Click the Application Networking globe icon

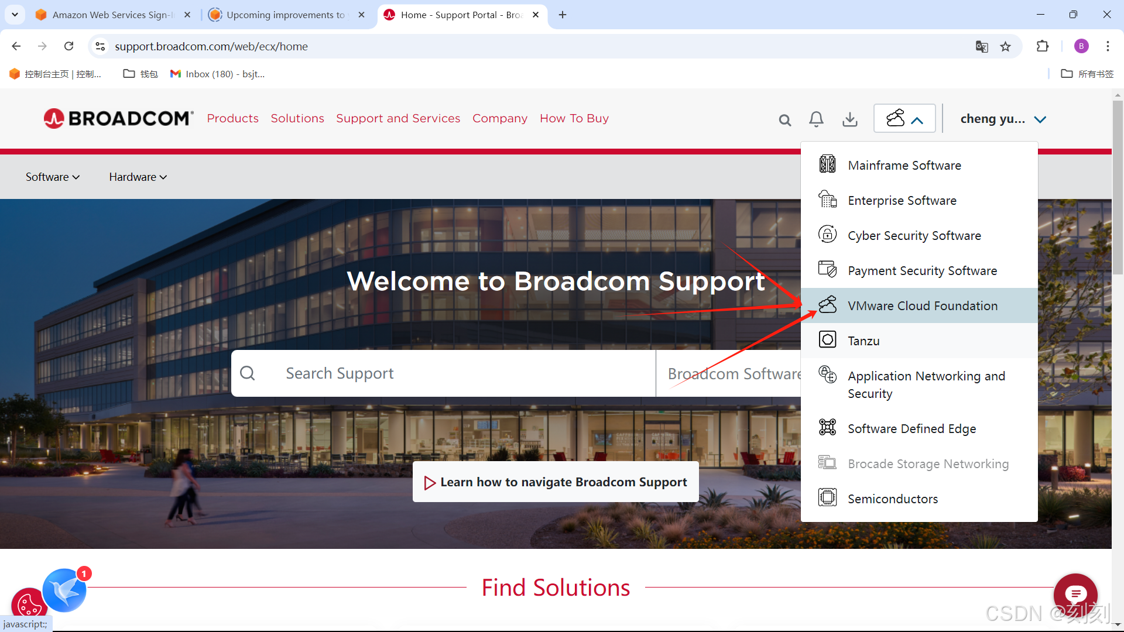click(827, 375)
